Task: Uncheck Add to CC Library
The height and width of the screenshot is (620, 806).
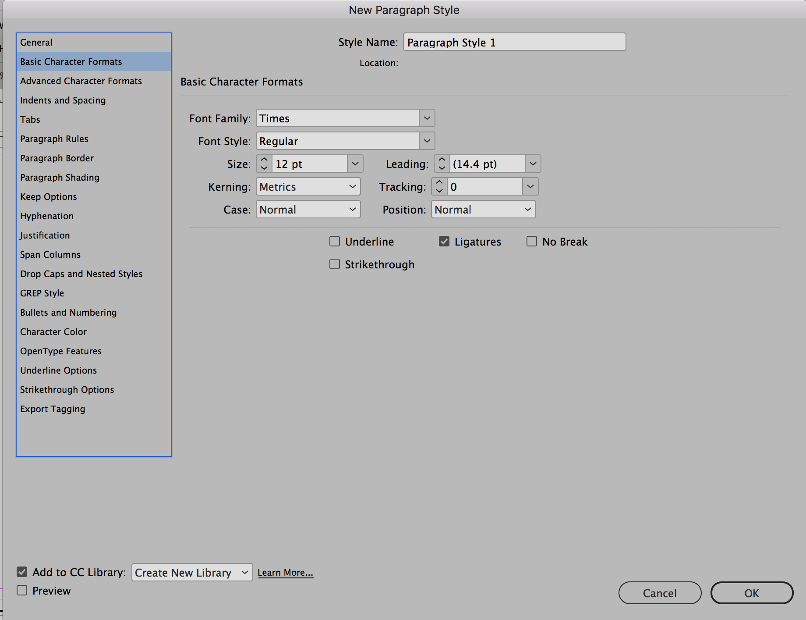Action: point(22,572)
